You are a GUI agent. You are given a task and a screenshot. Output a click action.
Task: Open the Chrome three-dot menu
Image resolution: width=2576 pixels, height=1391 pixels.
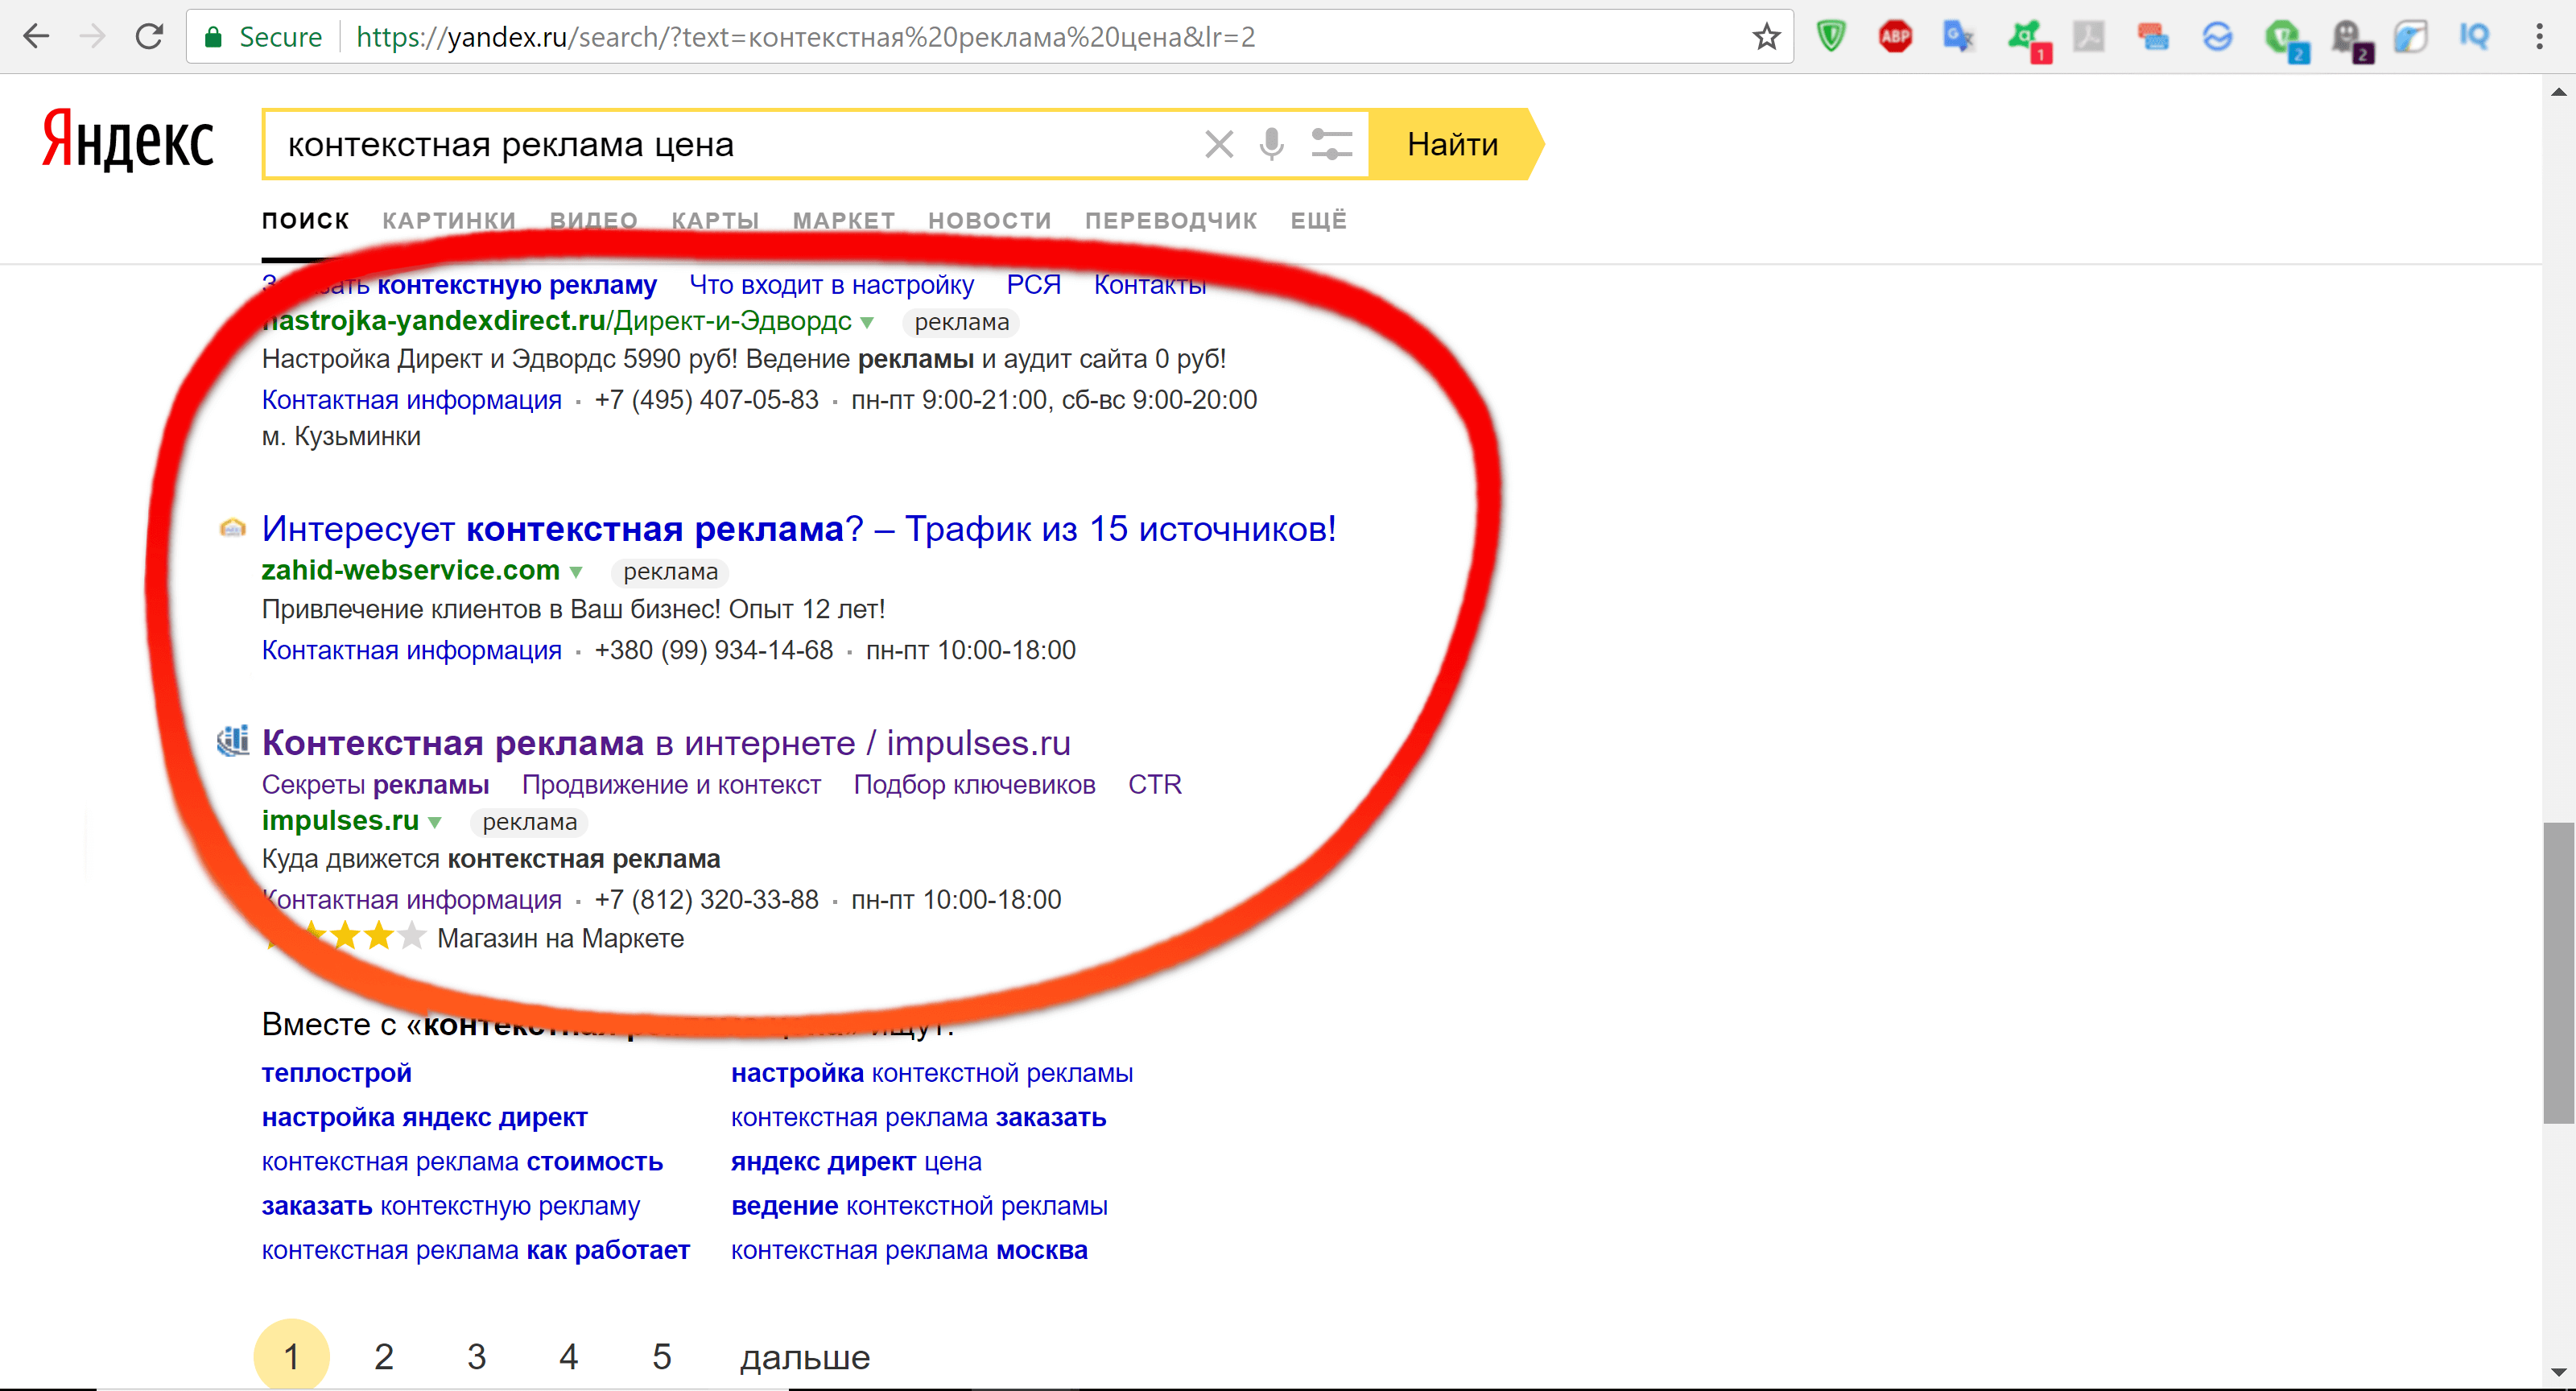pos(2539,37)
